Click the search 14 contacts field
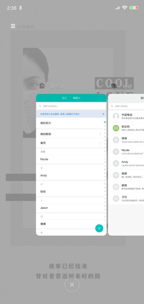This screenshot has height=304, width=144. [x=71, y=106]
